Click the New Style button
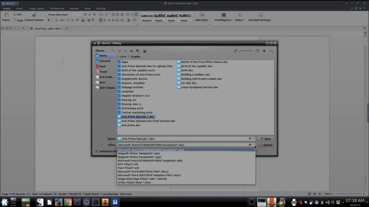The width and height of the screenshot is (369, 207). coord(202,17)
